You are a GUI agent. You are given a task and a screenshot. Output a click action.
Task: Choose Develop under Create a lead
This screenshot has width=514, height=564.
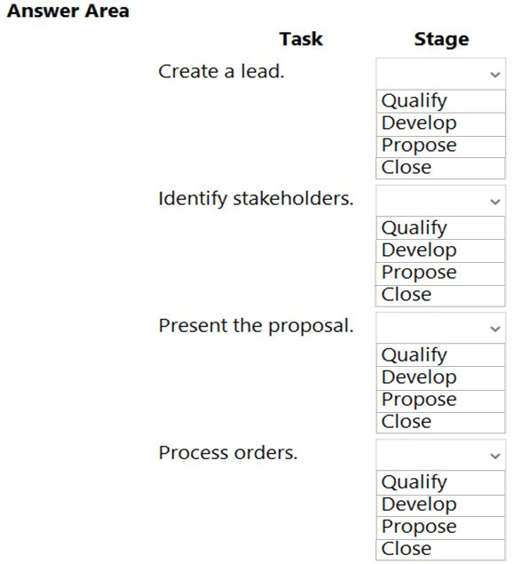[x=440, y=124]
